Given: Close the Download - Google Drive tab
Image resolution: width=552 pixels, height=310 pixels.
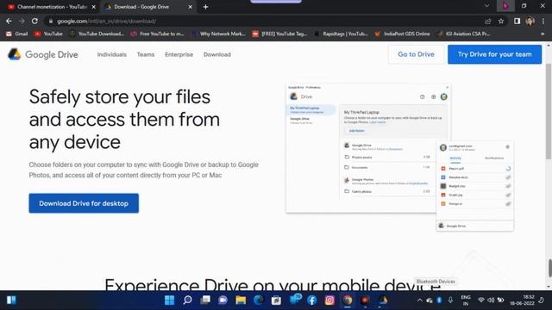Looking at the screenshot, I should [190, 7].
